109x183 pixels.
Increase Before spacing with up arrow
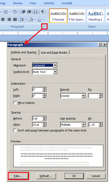[44, 117]
